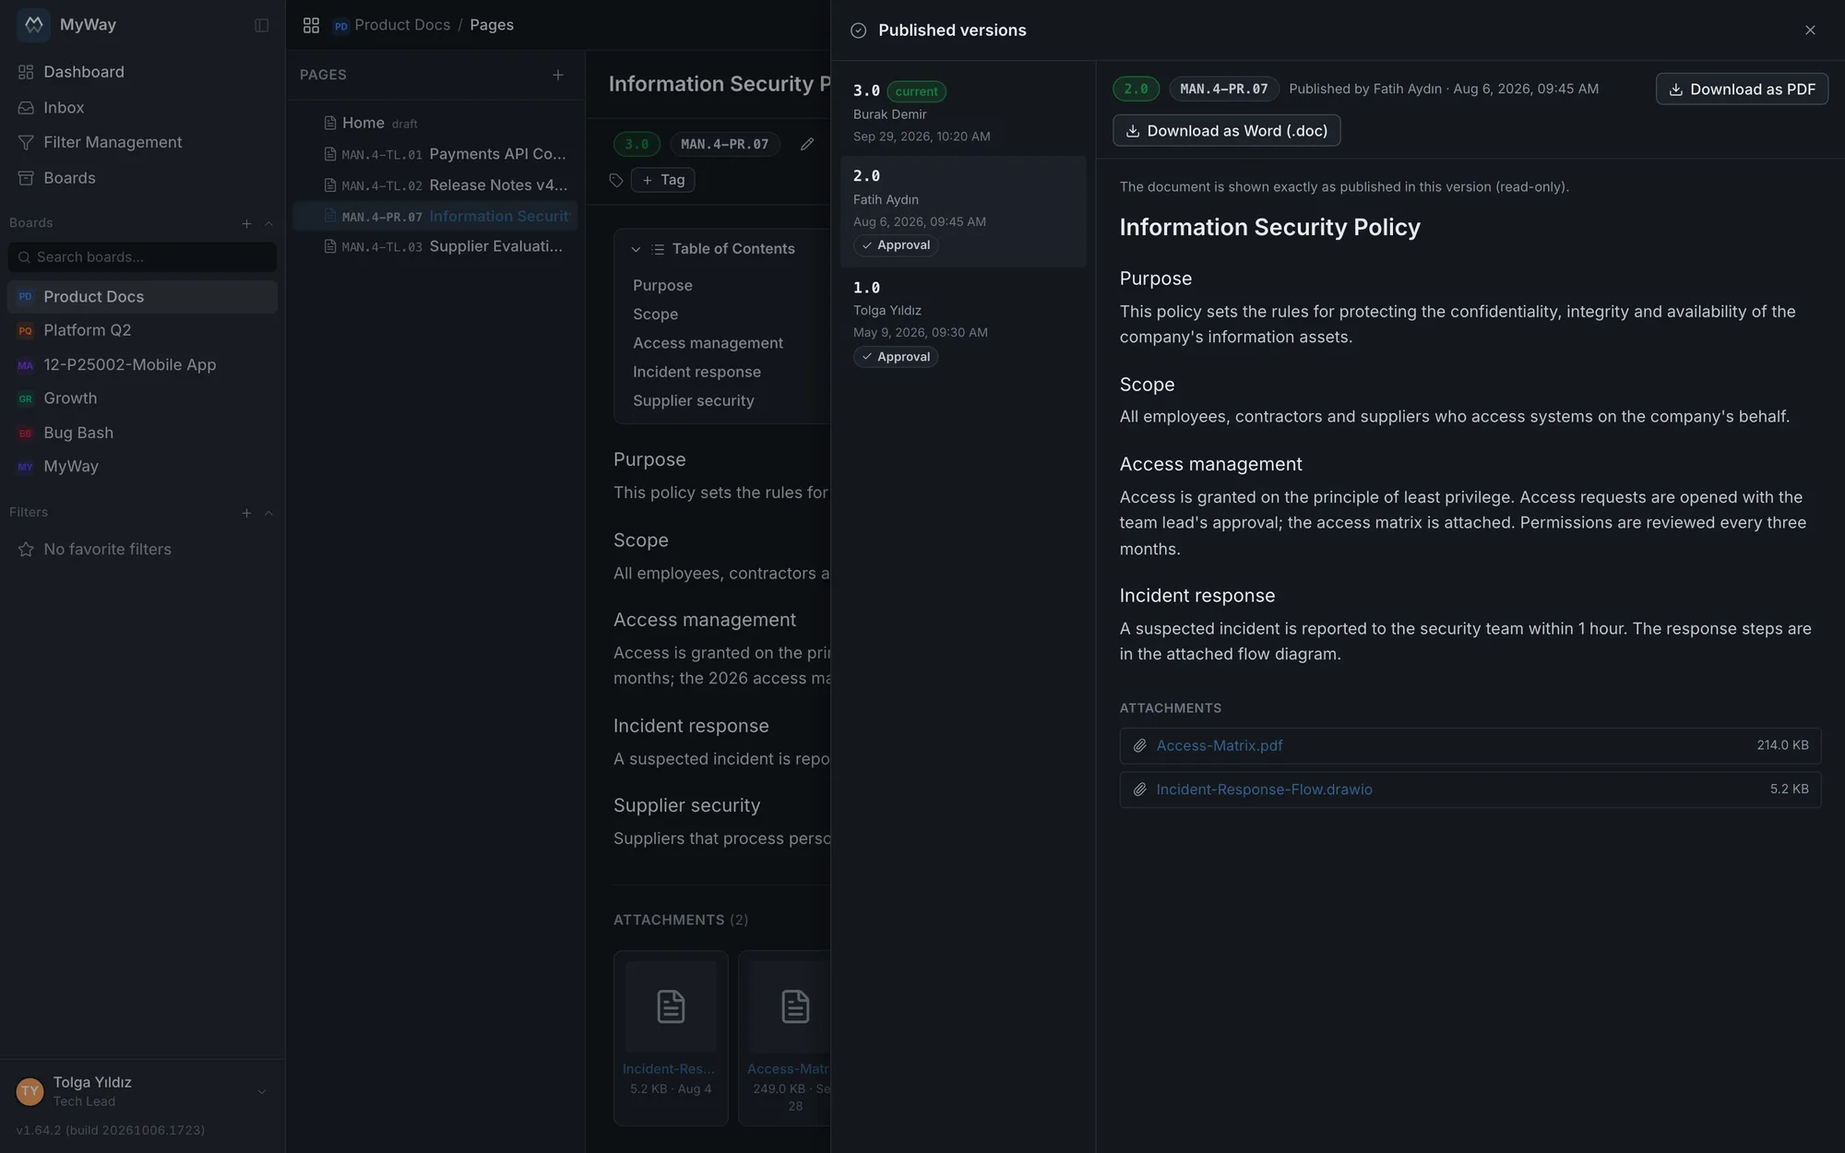Viewport: 1845px width, 1153px height.
Task: Open the Platform Q2 board
Action: point(142,330)
